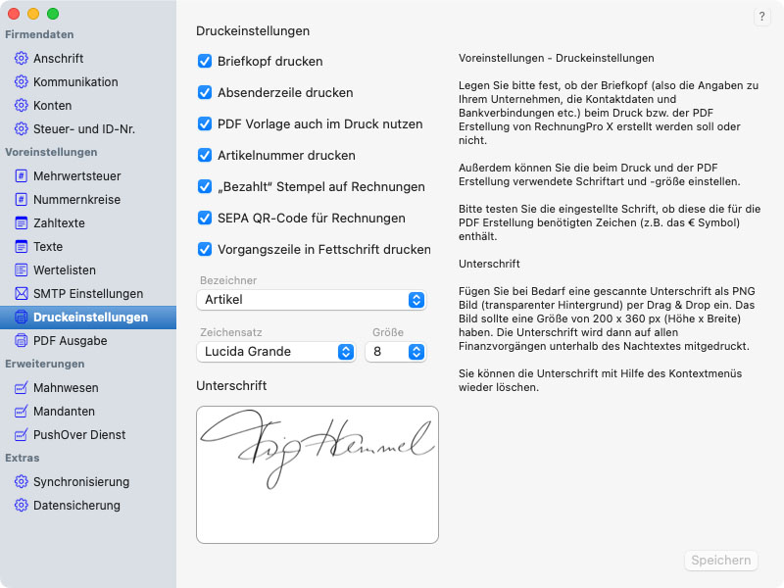The image size is (784, 588).
Task: Click the Mahnwesen chart icon
Action: [x=22, y=388]
